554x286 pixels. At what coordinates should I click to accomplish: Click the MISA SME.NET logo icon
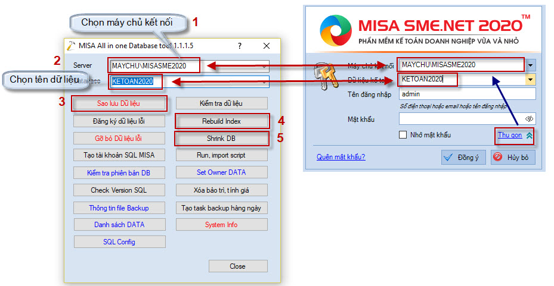coord(336,30)
